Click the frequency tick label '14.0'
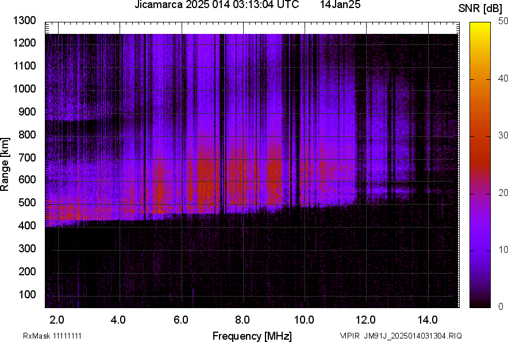Screen dimensions: 508x342 428,320
